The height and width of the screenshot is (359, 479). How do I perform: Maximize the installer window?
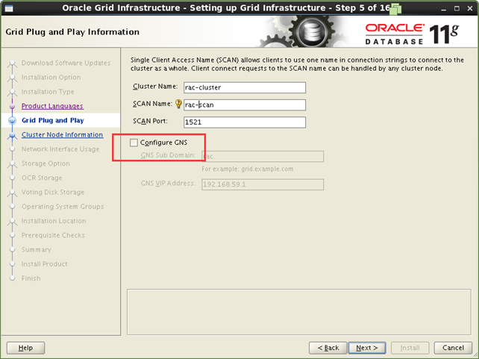click(x=457, y=8)
